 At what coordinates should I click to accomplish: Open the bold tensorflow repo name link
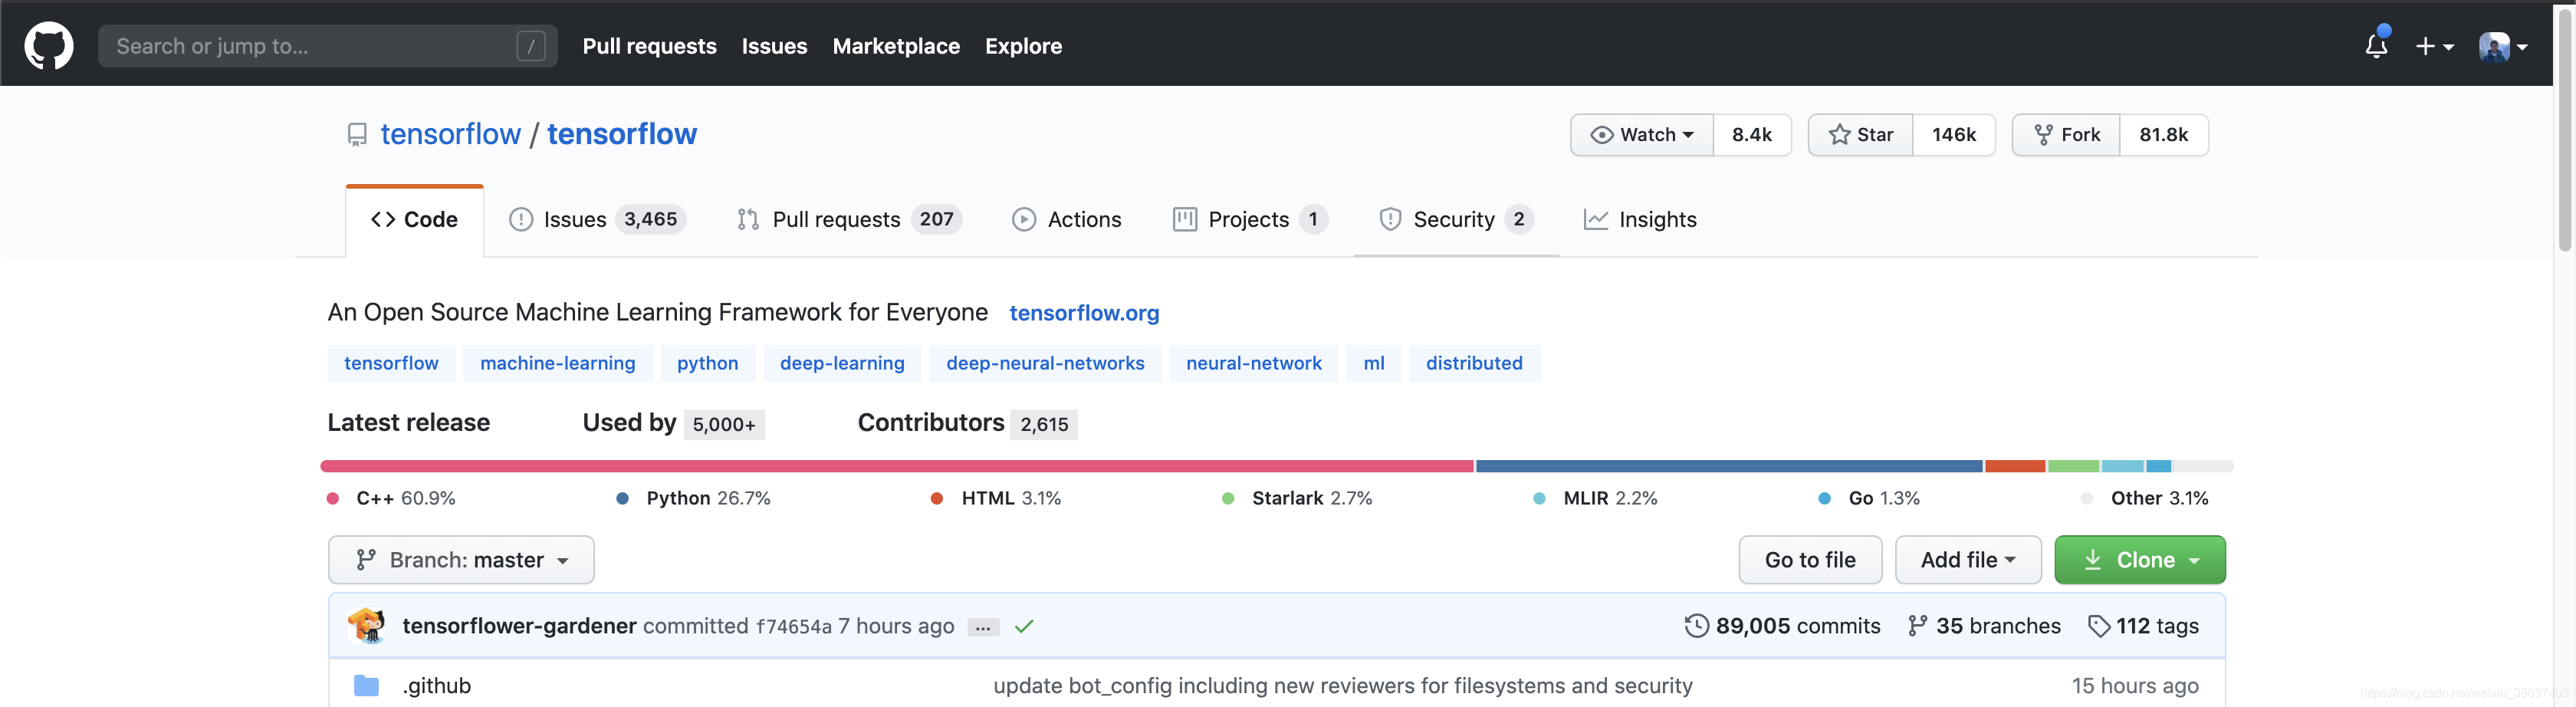coord(621,134)
